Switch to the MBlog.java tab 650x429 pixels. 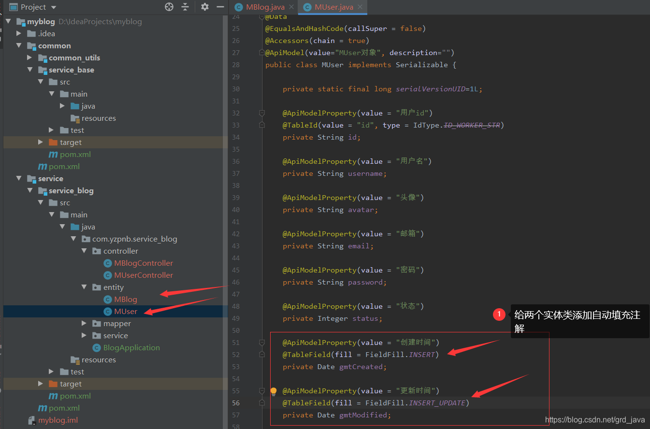(265, 7)
